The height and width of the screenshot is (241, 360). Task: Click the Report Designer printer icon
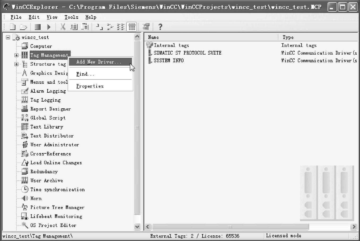tap(25, 109)
